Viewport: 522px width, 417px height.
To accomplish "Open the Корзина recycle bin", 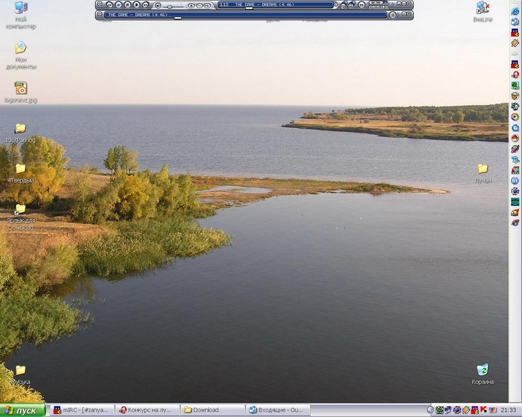I will point(482,370).
